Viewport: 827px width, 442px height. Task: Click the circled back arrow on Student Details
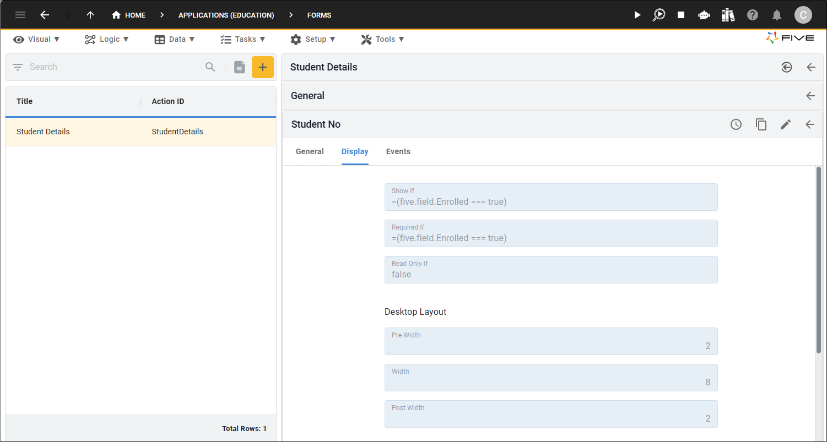tap(787, 67)
